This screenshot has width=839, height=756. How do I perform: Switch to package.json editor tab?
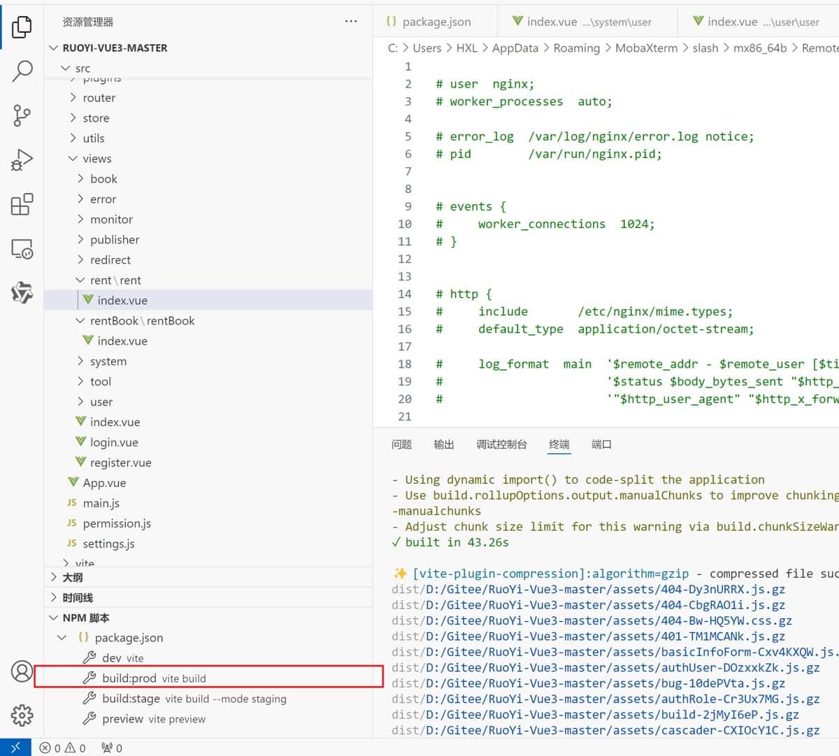point(435,22)
